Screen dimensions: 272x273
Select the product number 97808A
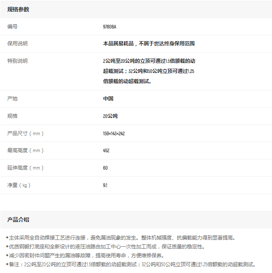[109, 27]
